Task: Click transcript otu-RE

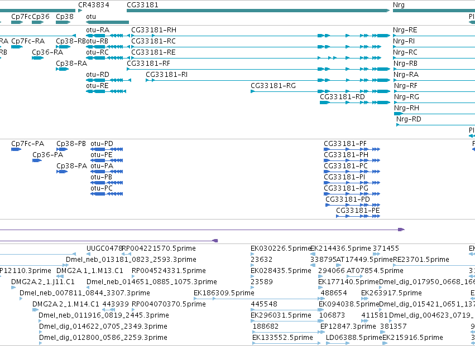Action: click(x=97, y=86)
